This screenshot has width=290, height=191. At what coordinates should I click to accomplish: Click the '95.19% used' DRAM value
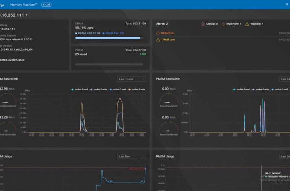[84, 28]
